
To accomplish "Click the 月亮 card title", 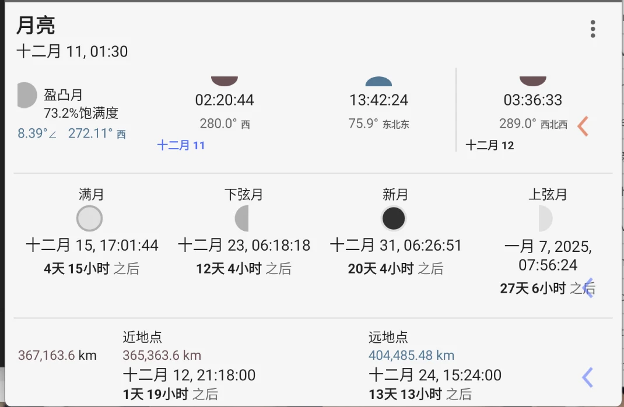I will click(x=36, y=26).
